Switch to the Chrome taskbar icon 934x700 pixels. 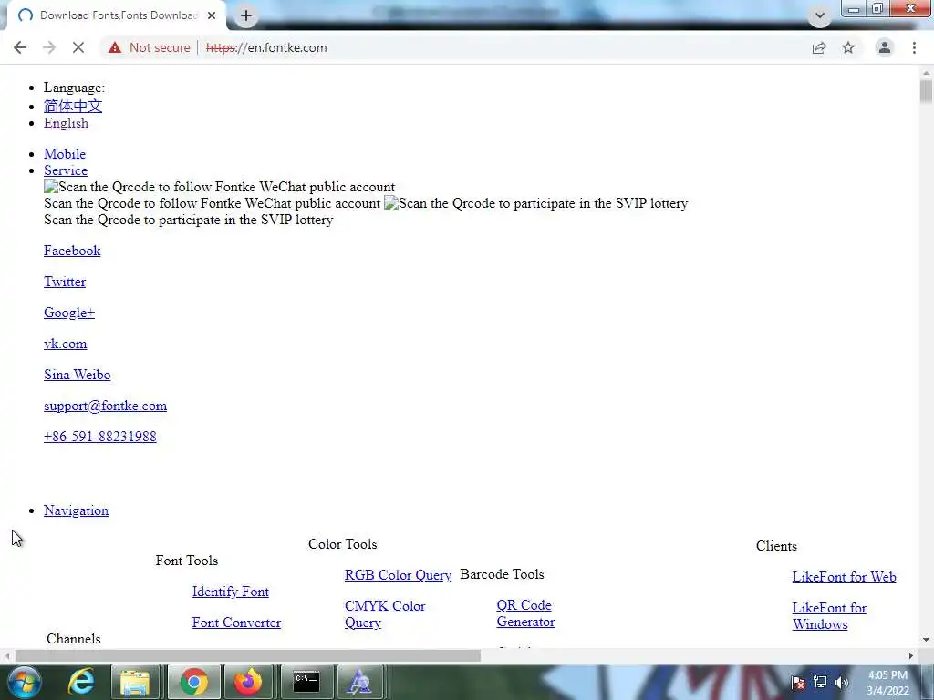tap(193, 682)
